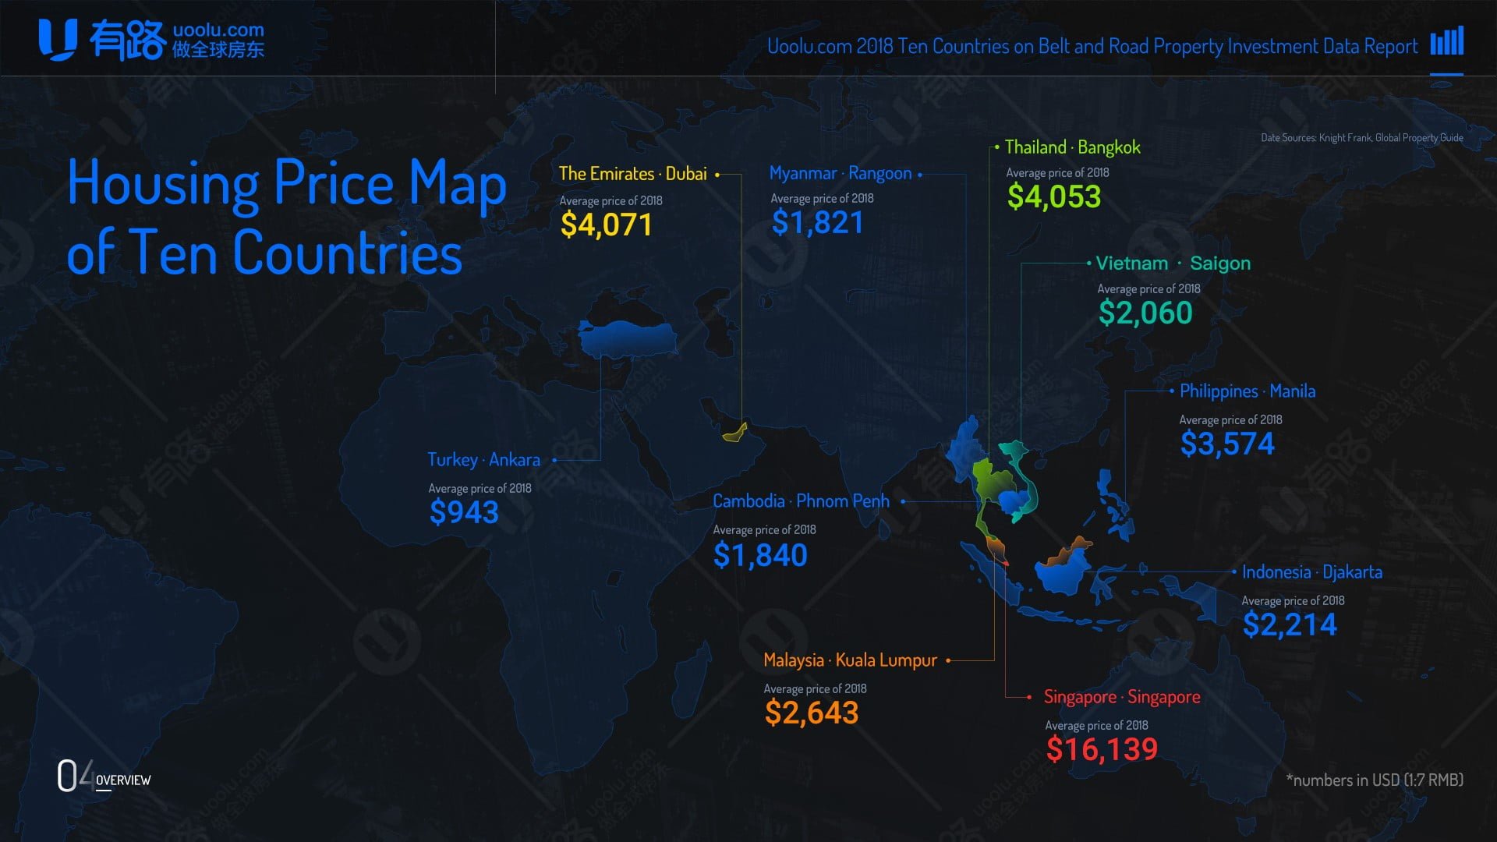Click the report title in header
The height and width of the screenshot is (842, 1497).
pyautogui.click(x=1092, y=47)
